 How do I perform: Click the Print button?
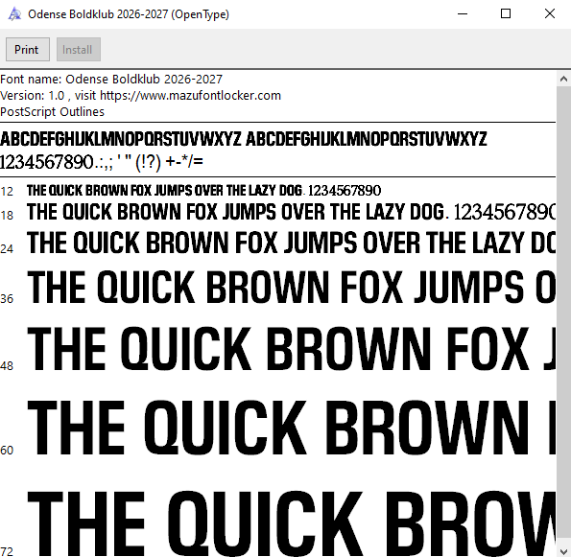coord(28,50)
